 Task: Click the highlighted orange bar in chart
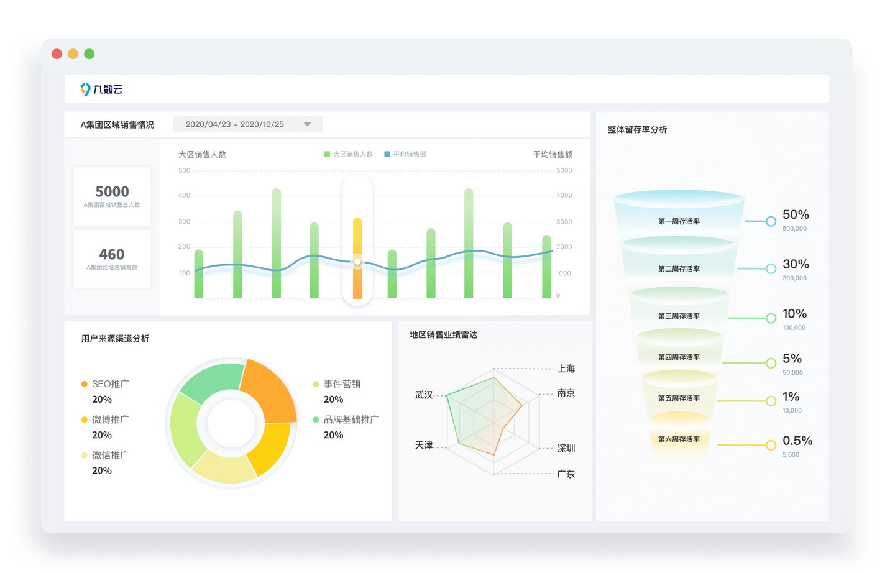[357, 280]
